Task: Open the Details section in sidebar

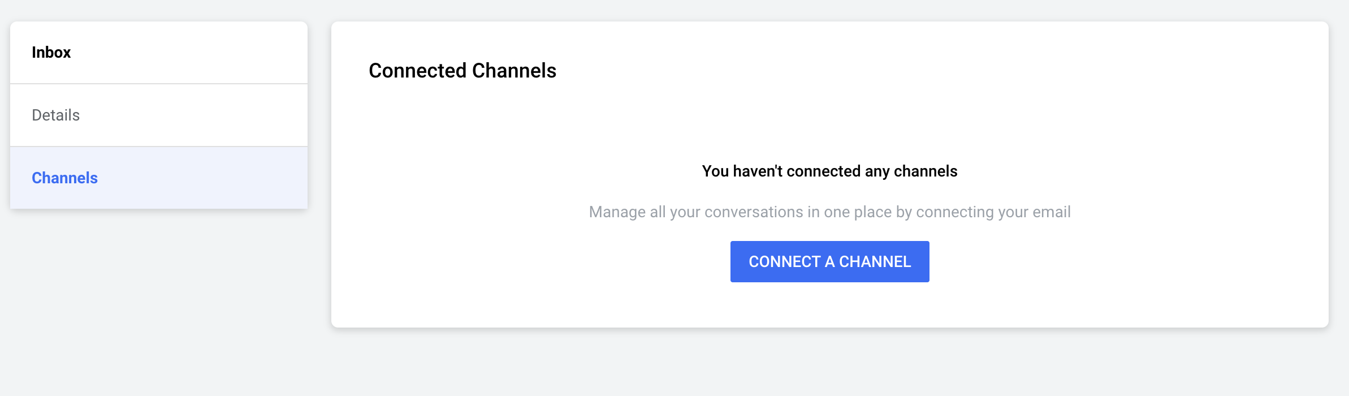Action: pos(56,115)
